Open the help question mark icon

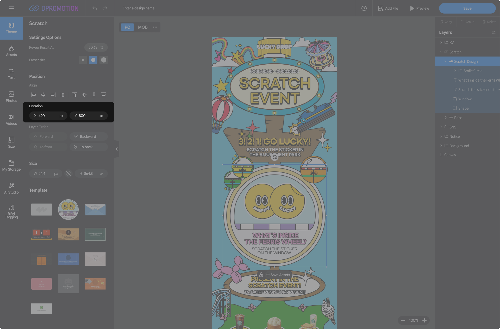pos(364,8)
